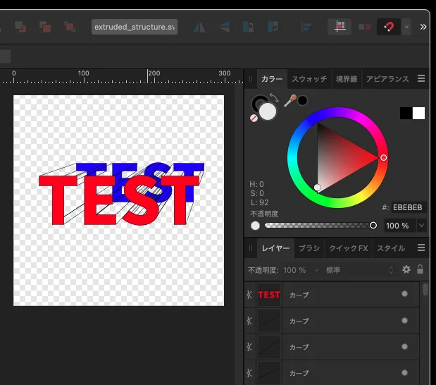Click the black swatch of the black-and-white pair

tap(406, 114)
